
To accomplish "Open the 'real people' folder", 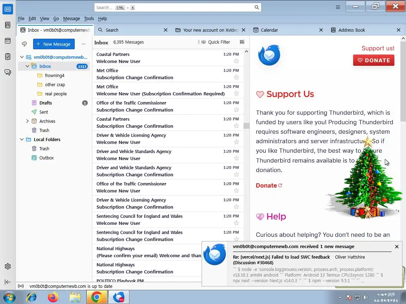I will pos(54,94).
